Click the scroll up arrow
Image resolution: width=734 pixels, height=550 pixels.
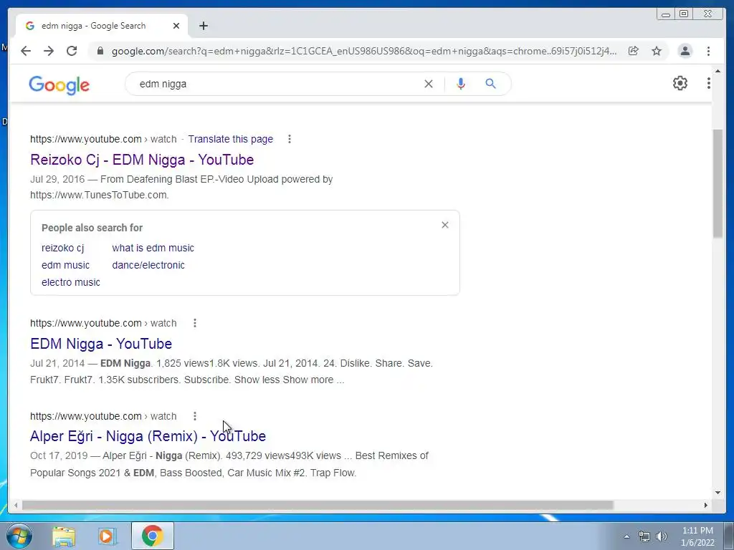[718, 72]
